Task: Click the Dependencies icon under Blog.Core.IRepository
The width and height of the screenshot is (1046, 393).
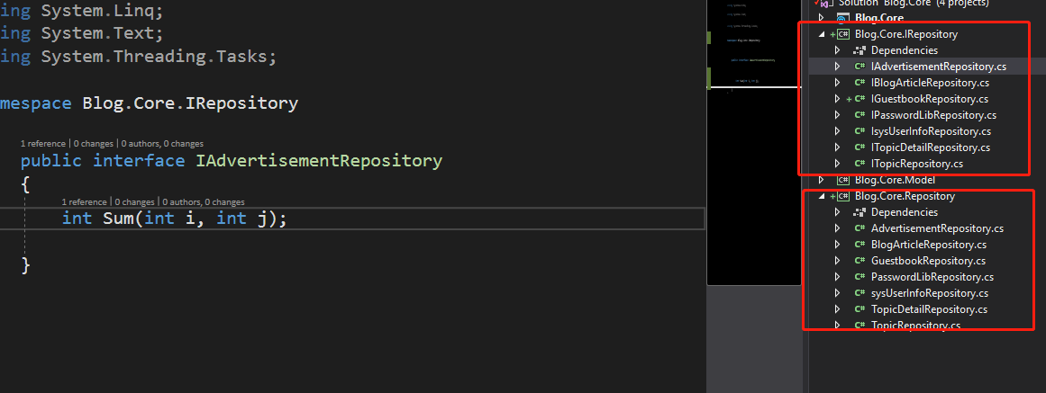Action: 860,50
